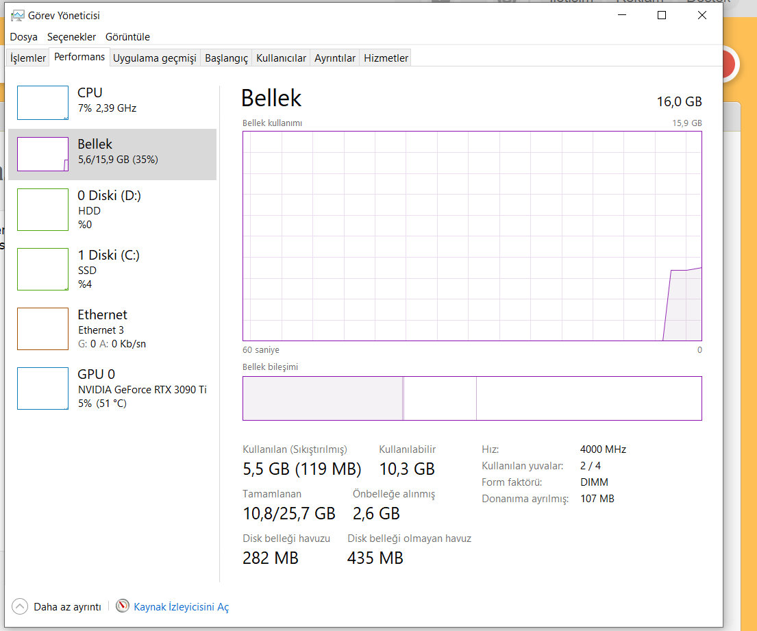Click the '4000 MHz' speed value
Viewport: 757px width, 631px height.
pyautogui.click(x=603, y=449)
